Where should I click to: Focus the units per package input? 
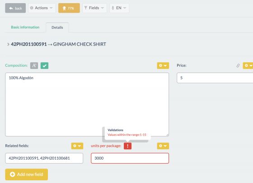pyautogui.click(x=130, y=158)
